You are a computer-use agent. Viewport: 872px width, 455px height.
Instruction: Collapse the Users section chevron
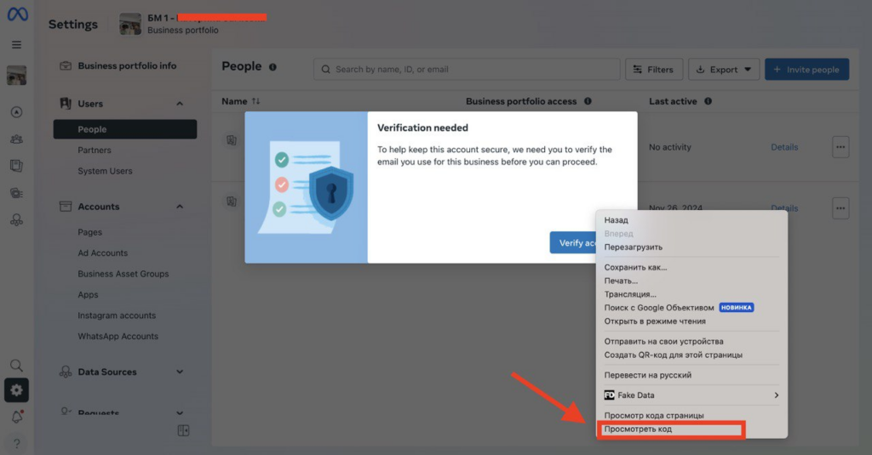[180, 104]
